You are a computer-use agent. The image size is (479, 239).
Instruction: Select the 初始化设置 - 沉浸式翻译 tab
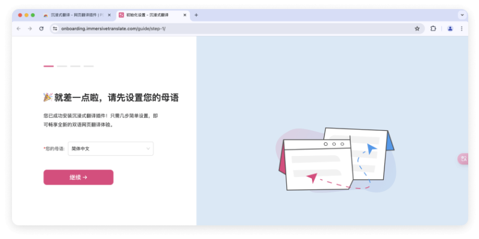(x=153, y=15)
